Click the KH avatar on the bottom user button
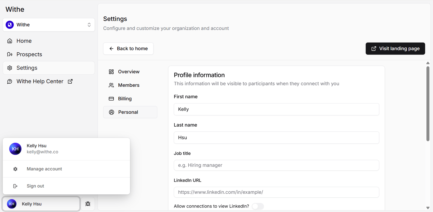 [x=12, y=204]
